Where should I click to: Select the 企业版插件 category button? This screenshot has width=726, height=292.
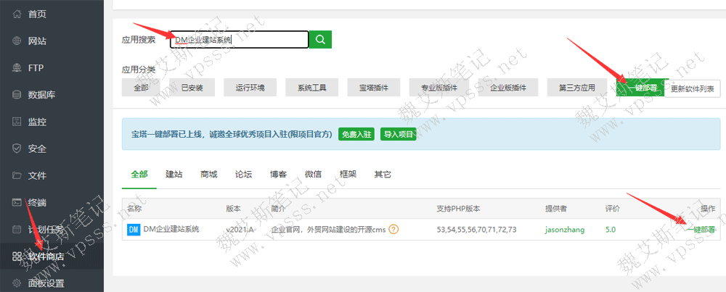pos(508,88)
